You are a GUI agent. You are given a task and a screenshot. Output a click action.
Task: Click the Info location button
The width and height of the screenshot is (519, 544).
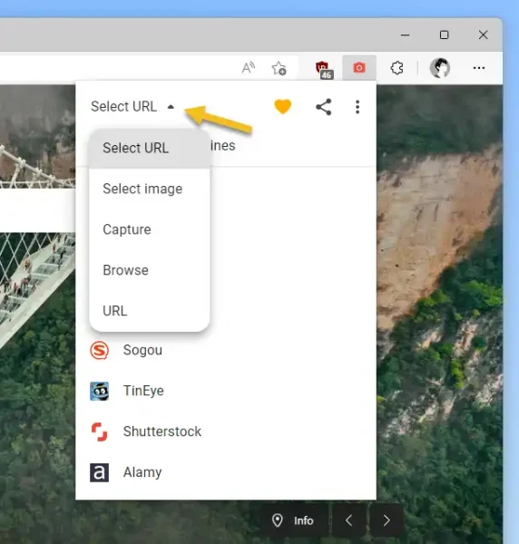[x=293, y=520]
